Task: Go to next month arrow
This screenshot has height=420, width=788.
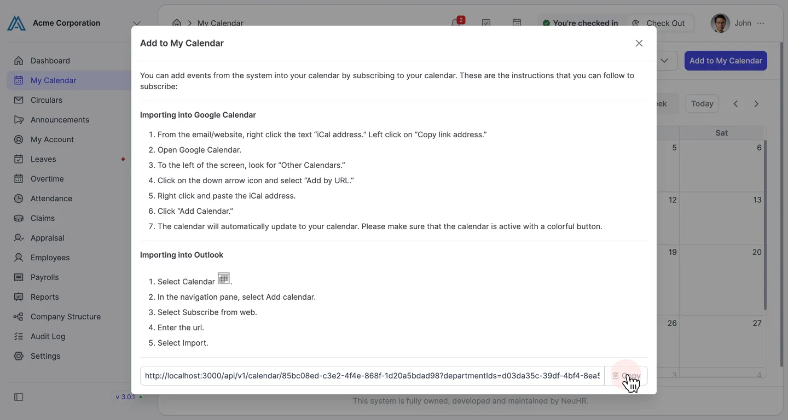Action: [756, 104]
